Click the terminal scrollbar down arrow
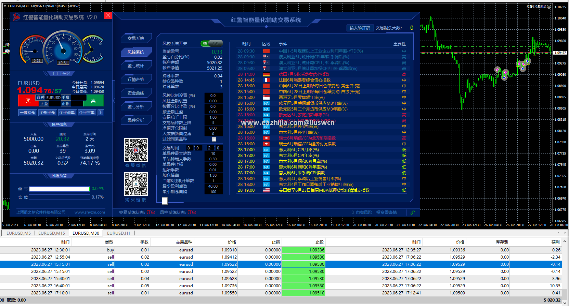Viewport: 569px width, 306px height. 565,303
